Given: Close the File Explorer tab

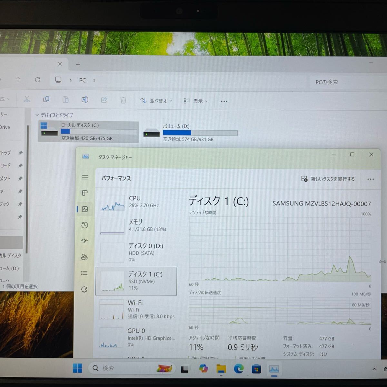Looking at the screenshot, I should 60,64.
